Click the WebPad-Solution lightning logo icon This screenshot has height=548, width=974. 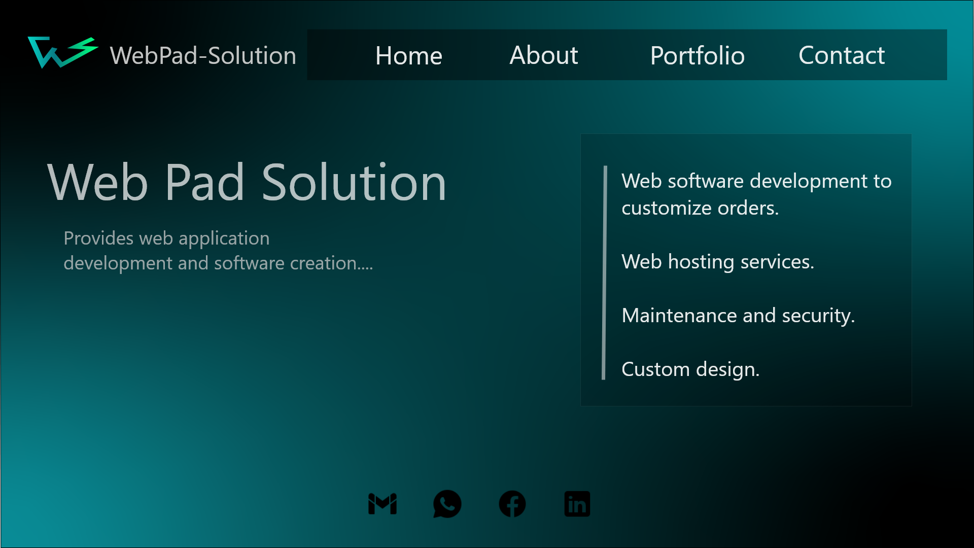(62, 53)
